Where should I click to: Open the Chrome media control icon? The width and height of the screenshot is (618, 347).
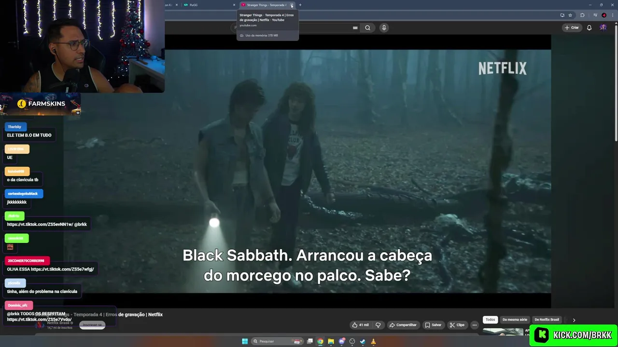coord(595,15)
